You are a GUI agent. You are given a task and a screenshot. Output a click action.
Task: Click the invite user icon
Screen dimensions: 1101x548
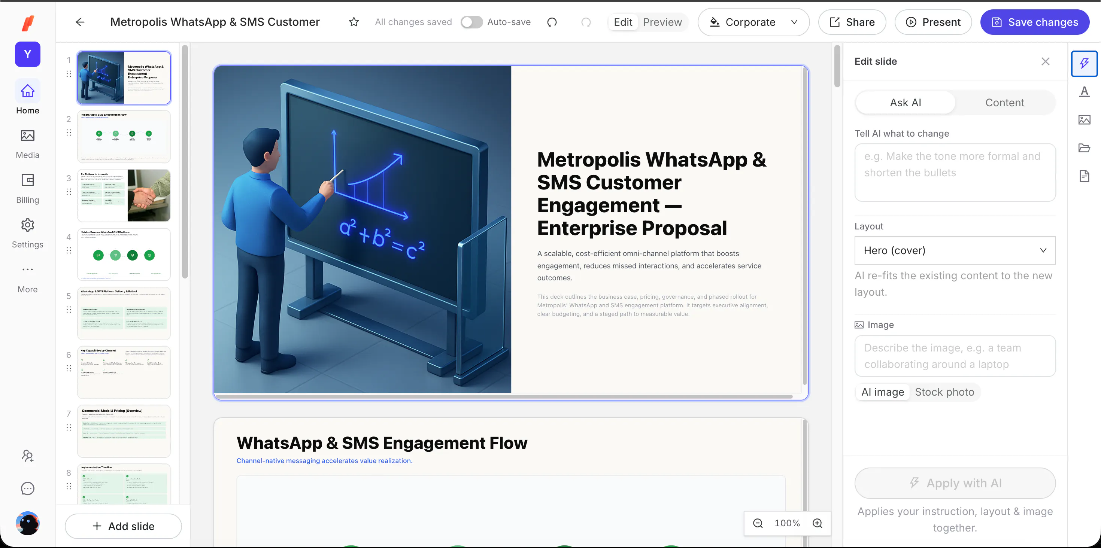click(x=28, y=456)
